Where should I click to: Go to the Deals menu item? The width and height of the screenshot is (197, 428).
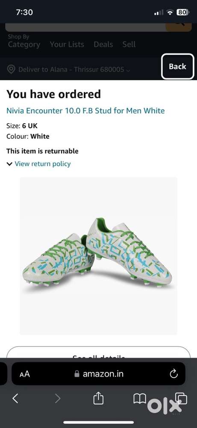103,44
